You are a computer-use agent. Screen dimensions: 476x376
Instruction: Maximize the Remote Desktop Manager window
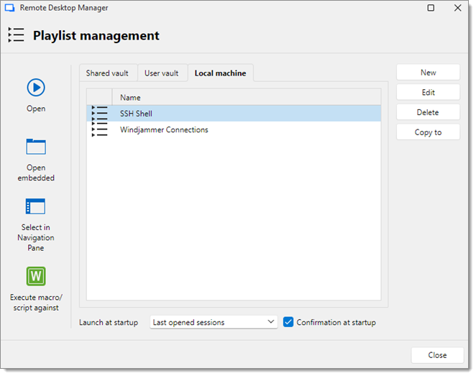click(x=431, y=8)
